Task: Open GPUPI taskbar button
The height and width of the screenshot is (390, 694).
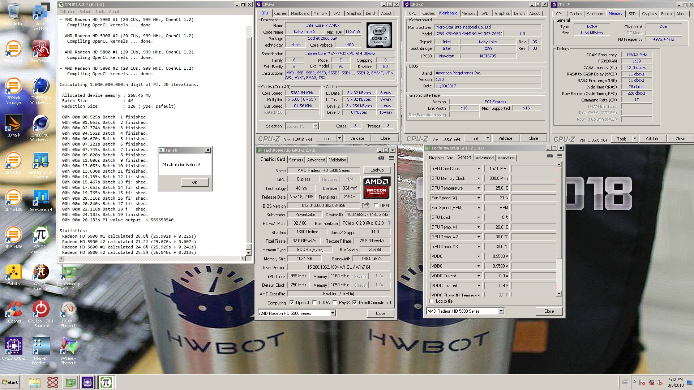Action: [106, 382]
